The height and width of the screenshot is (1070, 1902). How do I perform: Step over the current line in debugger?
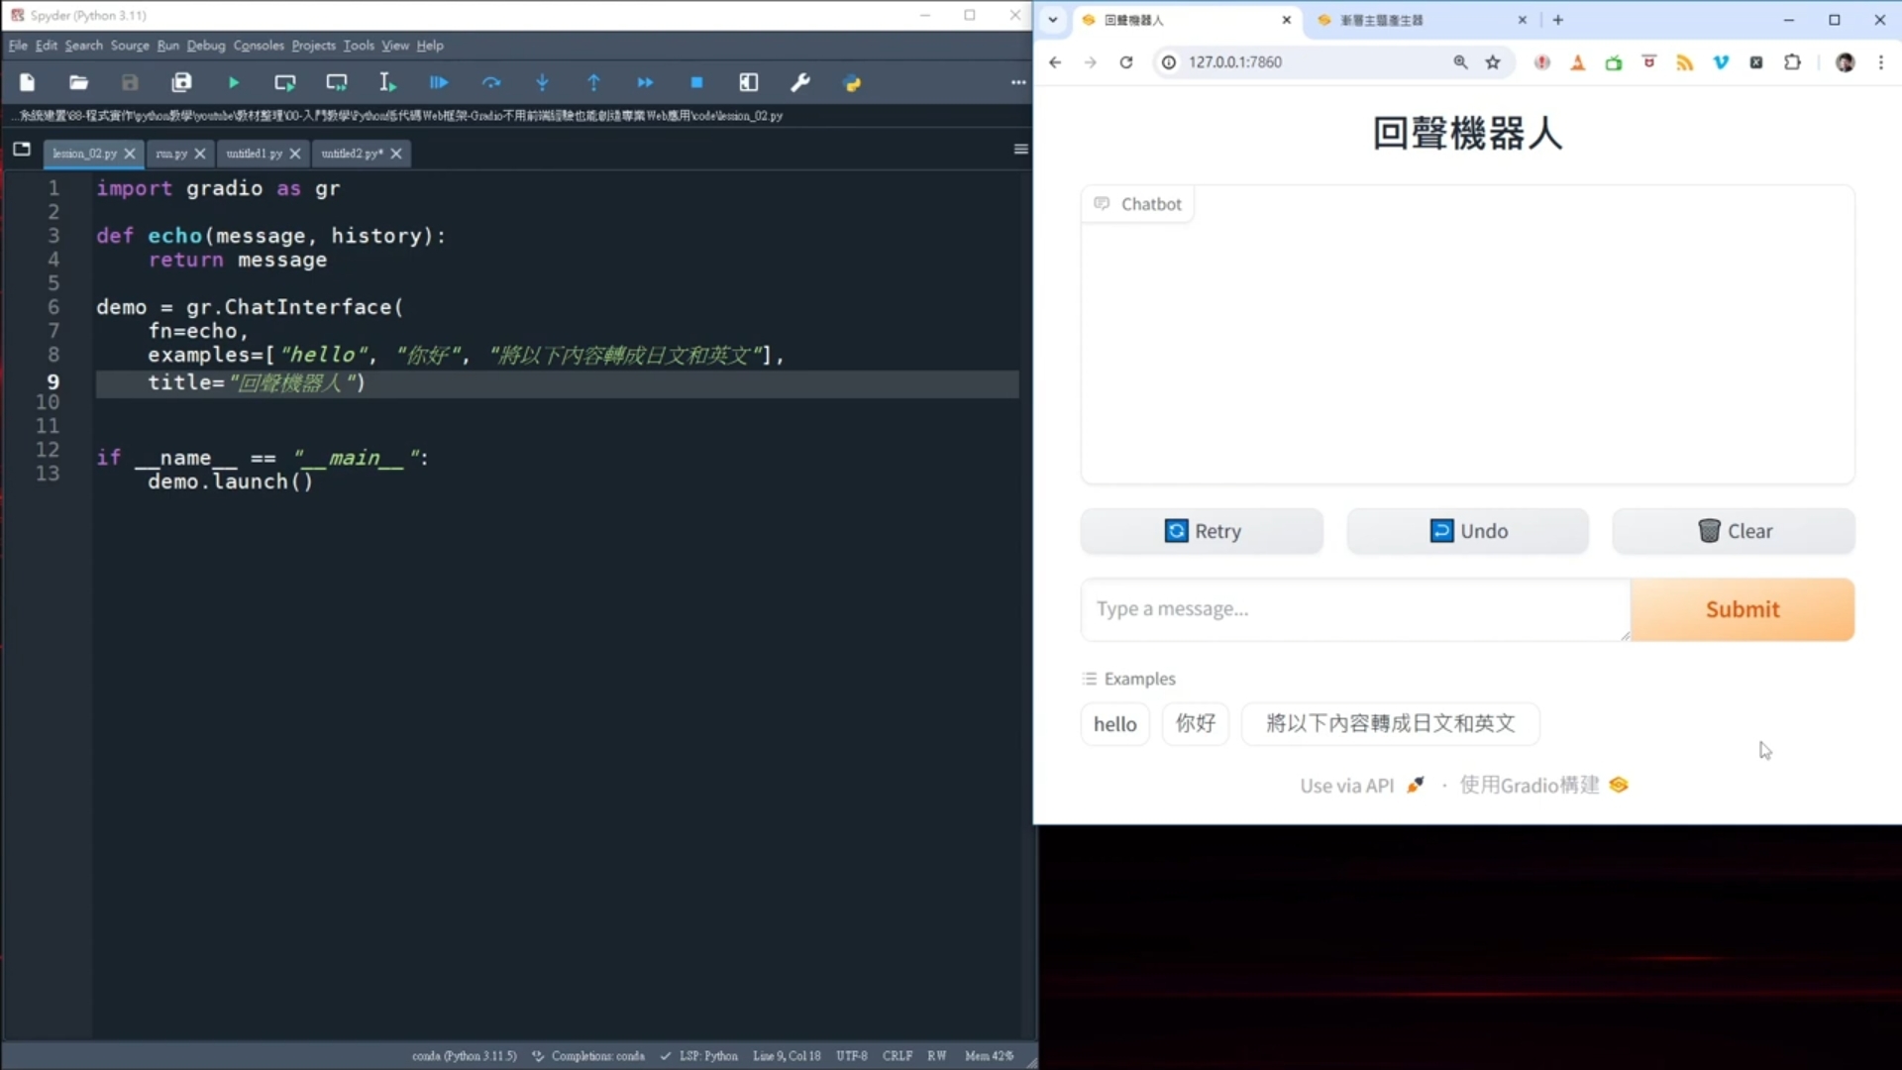491,83
